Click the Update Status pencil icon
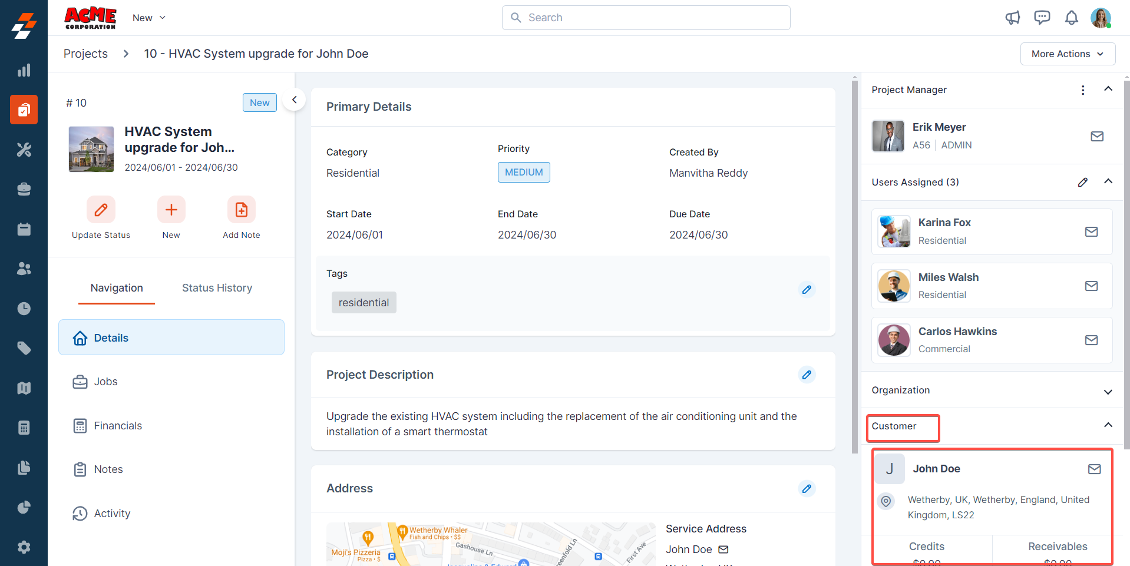 pos(101,210)
